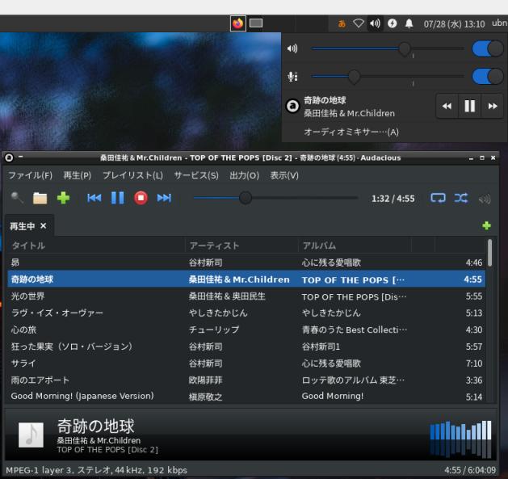
Task: Open the 表示(V) menu
Action: click(284, 175)
